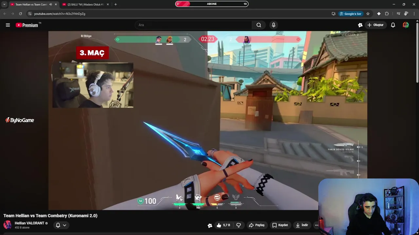Viewport: 419px width, 235px height.
Task: Switch to Team Hellian vs Team Combatry tab
Action: [31, 5]
